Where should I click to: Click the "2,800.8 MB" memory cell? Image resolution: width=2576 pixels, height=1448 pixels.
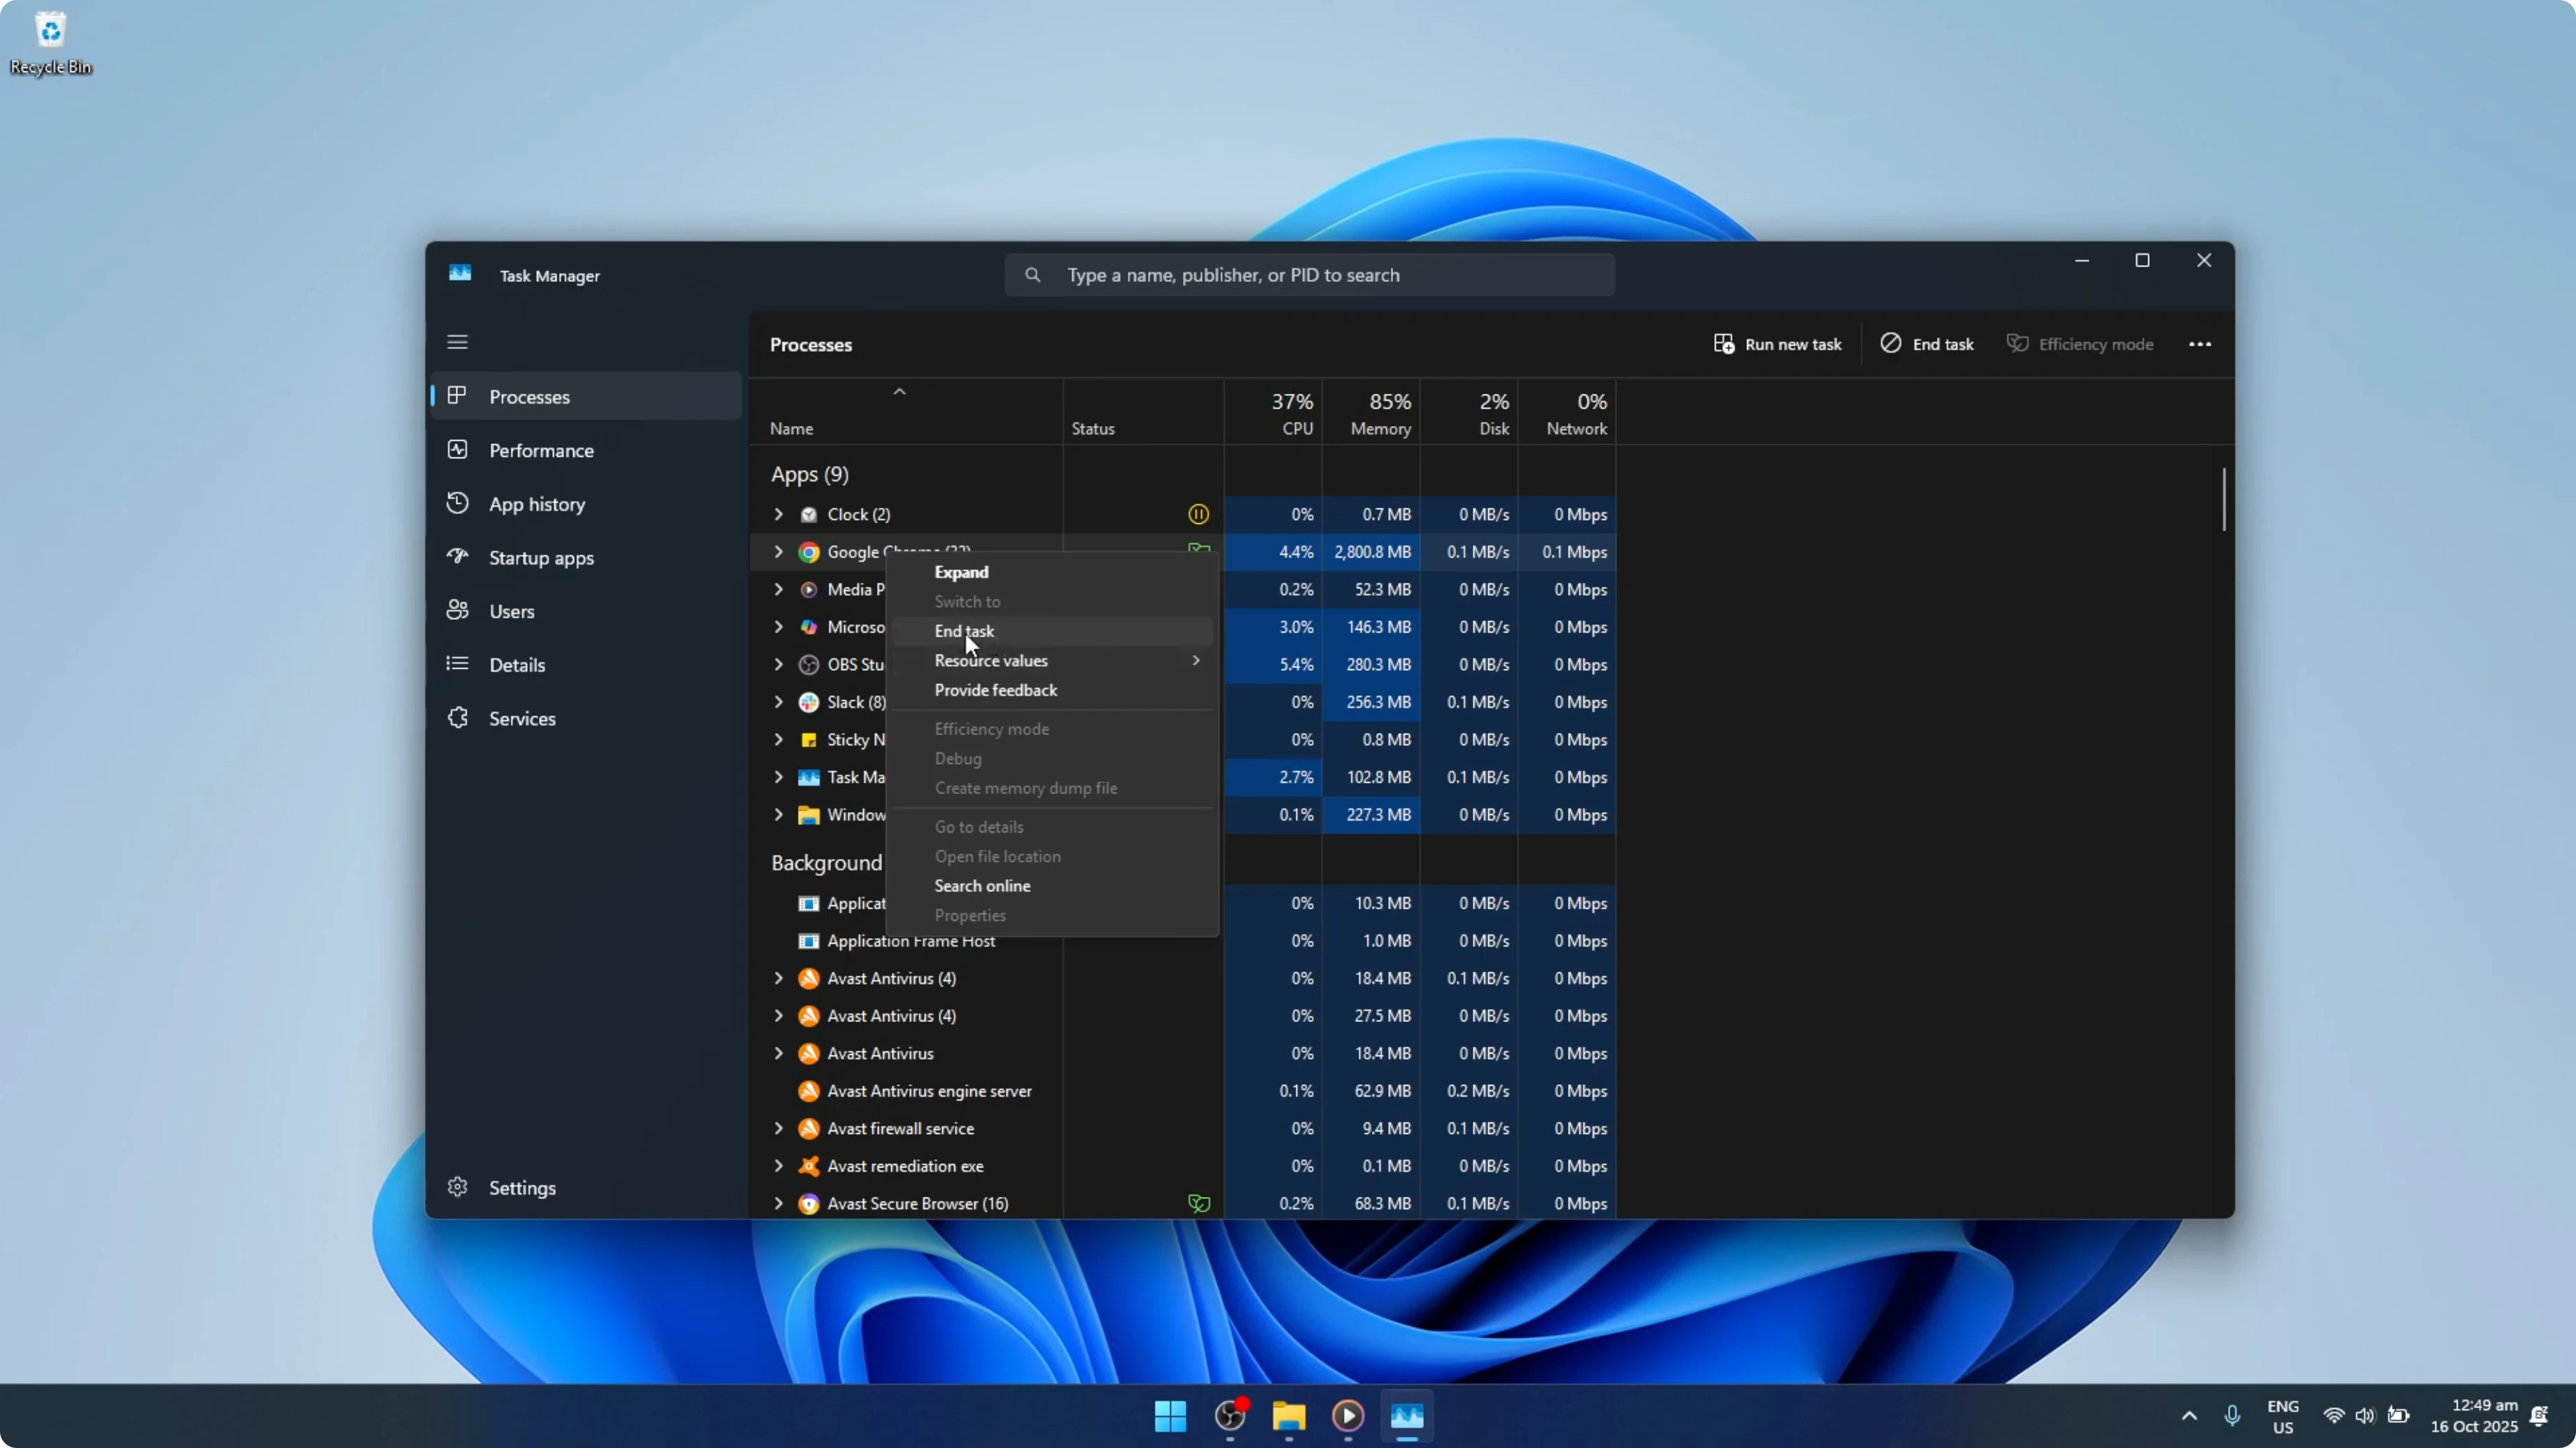click(1371, 553)
